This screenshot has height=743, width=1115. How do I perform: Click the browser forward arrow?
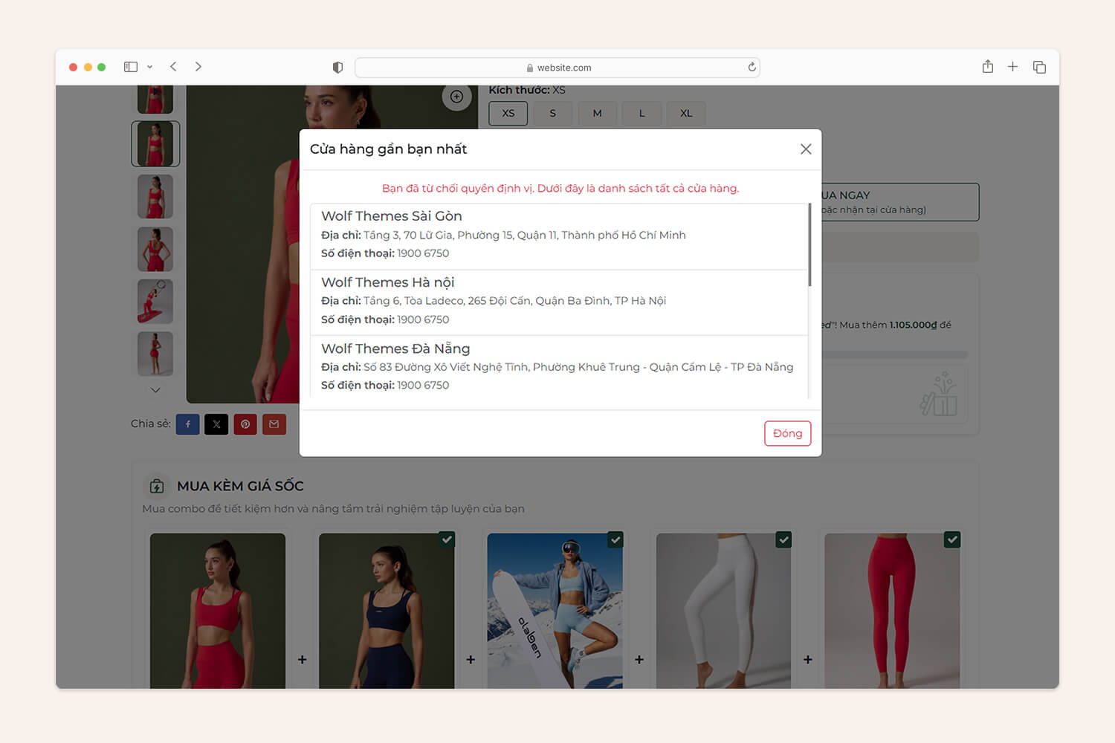coord(198,67)
